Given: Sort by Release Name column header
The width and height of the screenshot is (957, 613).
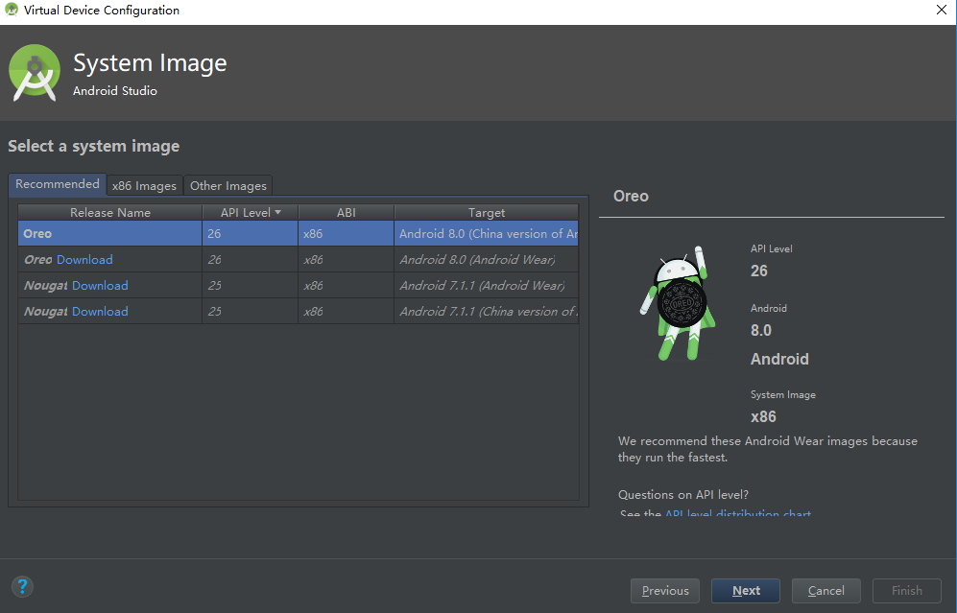Looking at the screenshot, I should (109, 212).
